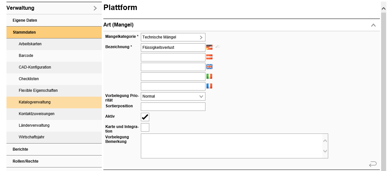Click the British flag language icon

(x=209, y=67)
